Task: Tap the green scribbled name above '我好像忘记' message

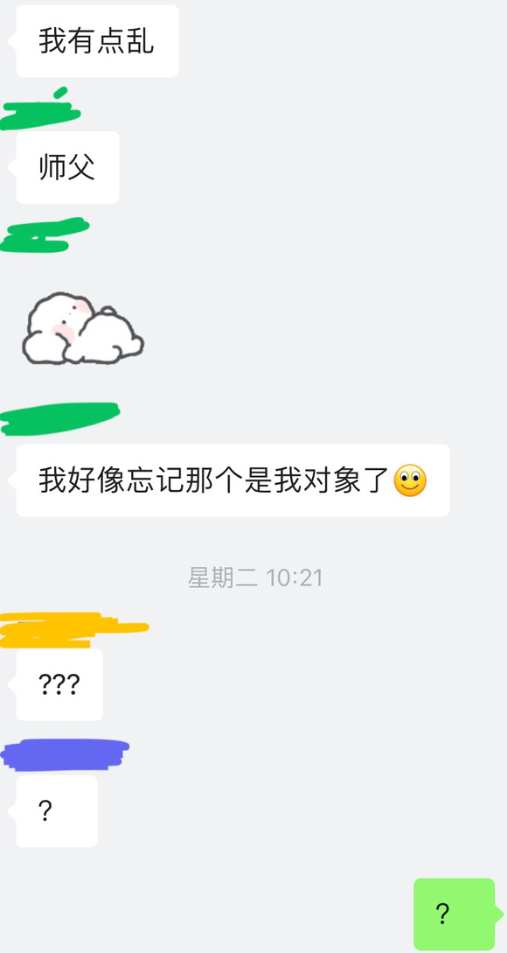Action: click(x=59, y=419)
